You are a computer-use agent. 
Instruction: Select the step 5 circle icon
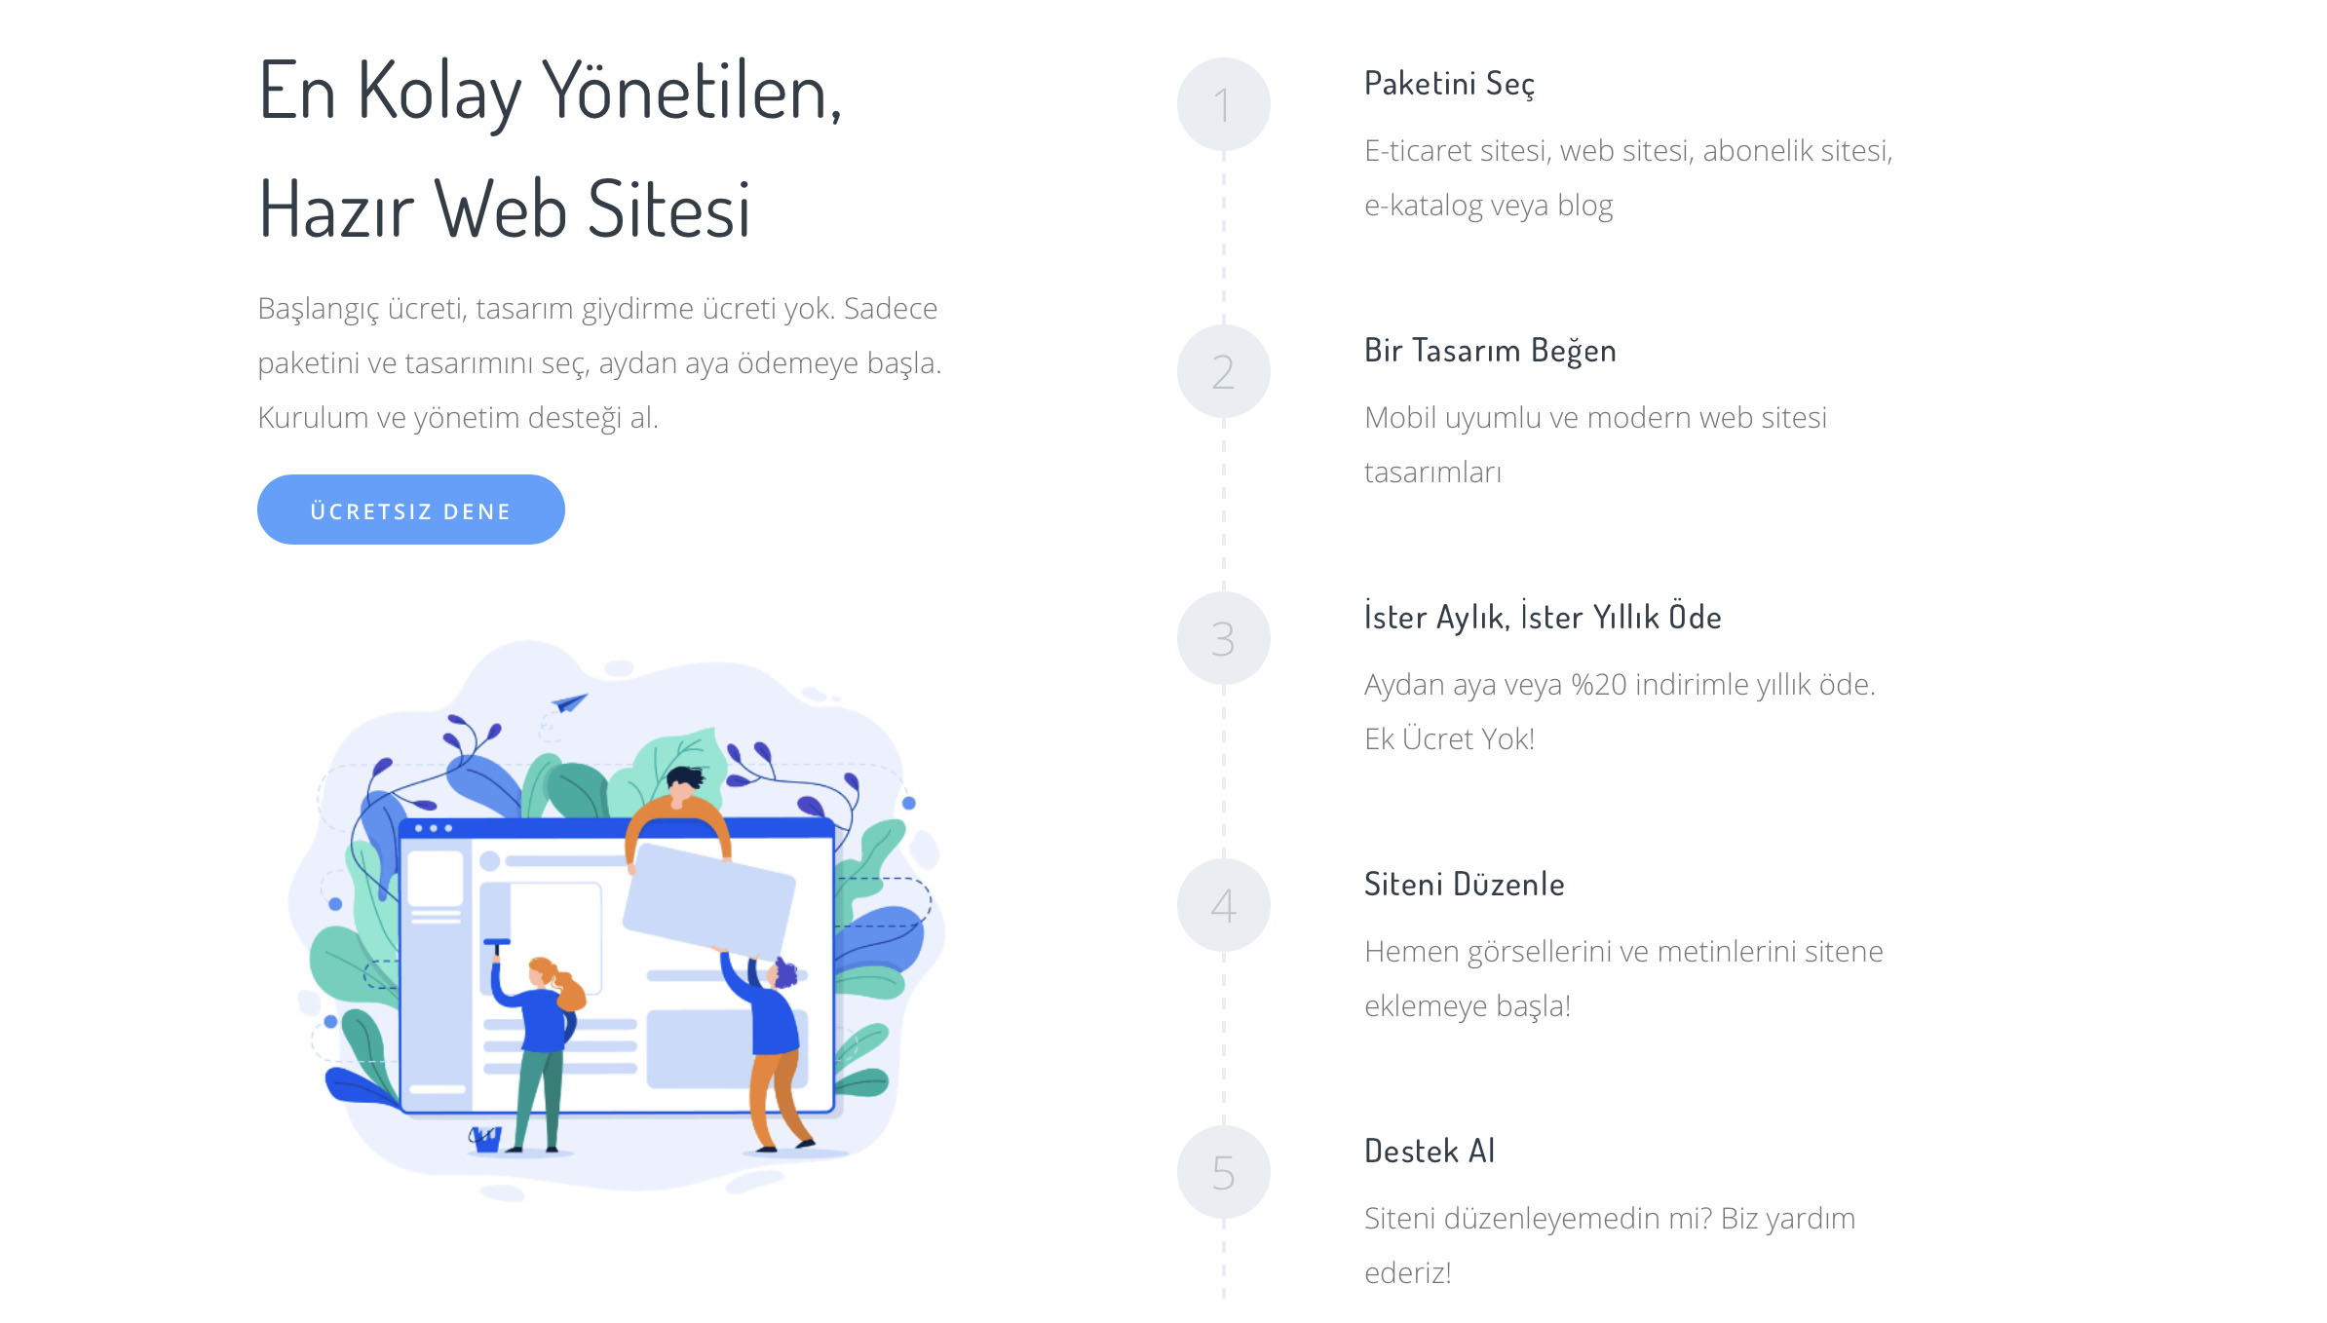point(1223,1172)
